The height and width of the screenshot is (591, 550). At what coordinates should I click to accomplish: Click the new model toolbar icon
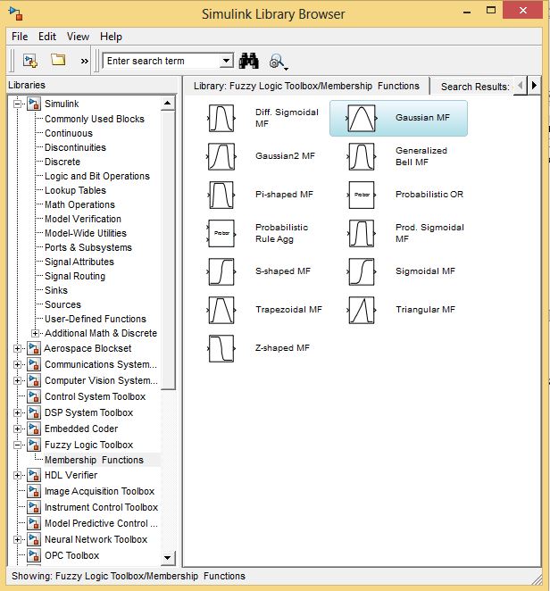tap(30, 61)
